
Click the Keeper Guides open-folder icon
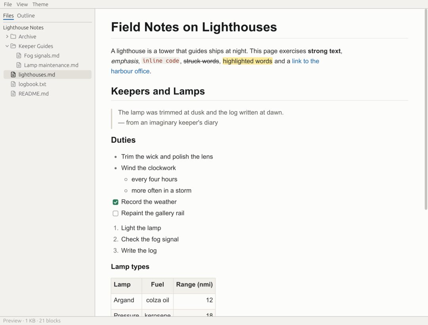tap(13, 46)
